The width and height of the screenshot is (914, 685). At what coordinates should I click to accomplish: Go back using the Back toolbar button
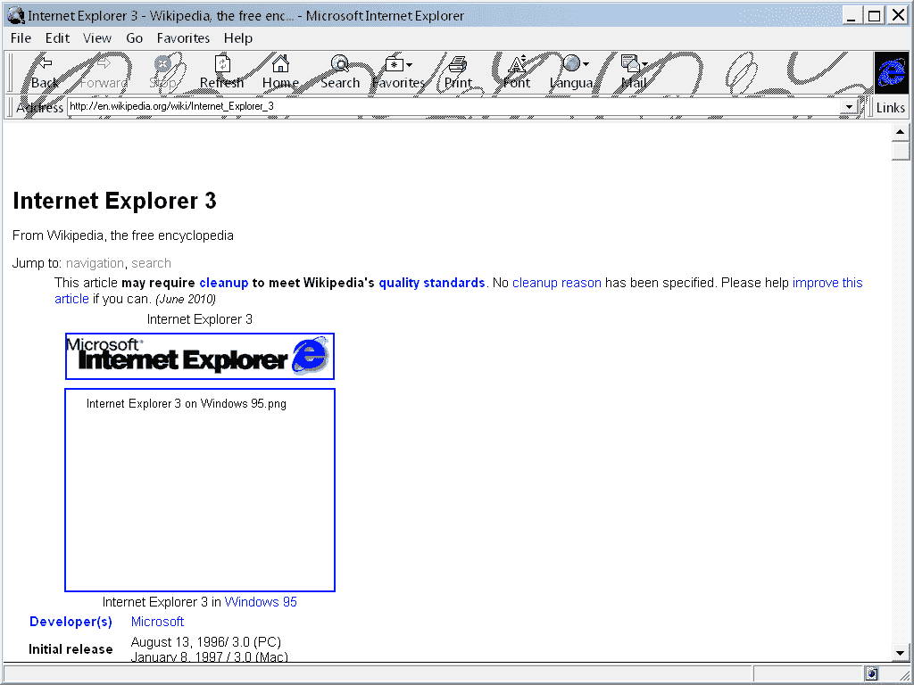pos(45,72)
